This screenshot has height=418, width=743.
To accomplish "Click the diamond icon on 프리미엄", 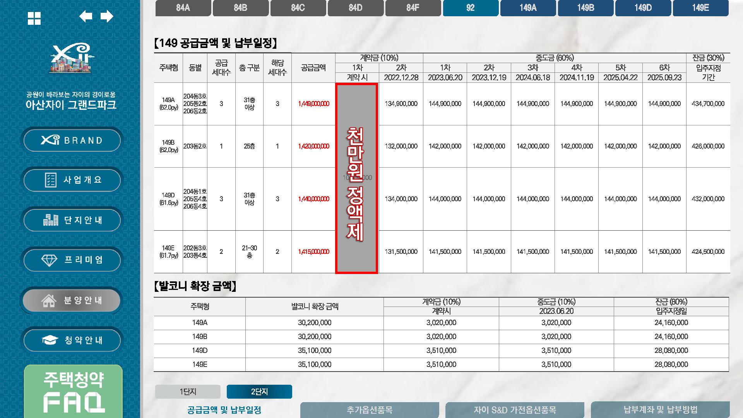I will (x=49, y=260).
